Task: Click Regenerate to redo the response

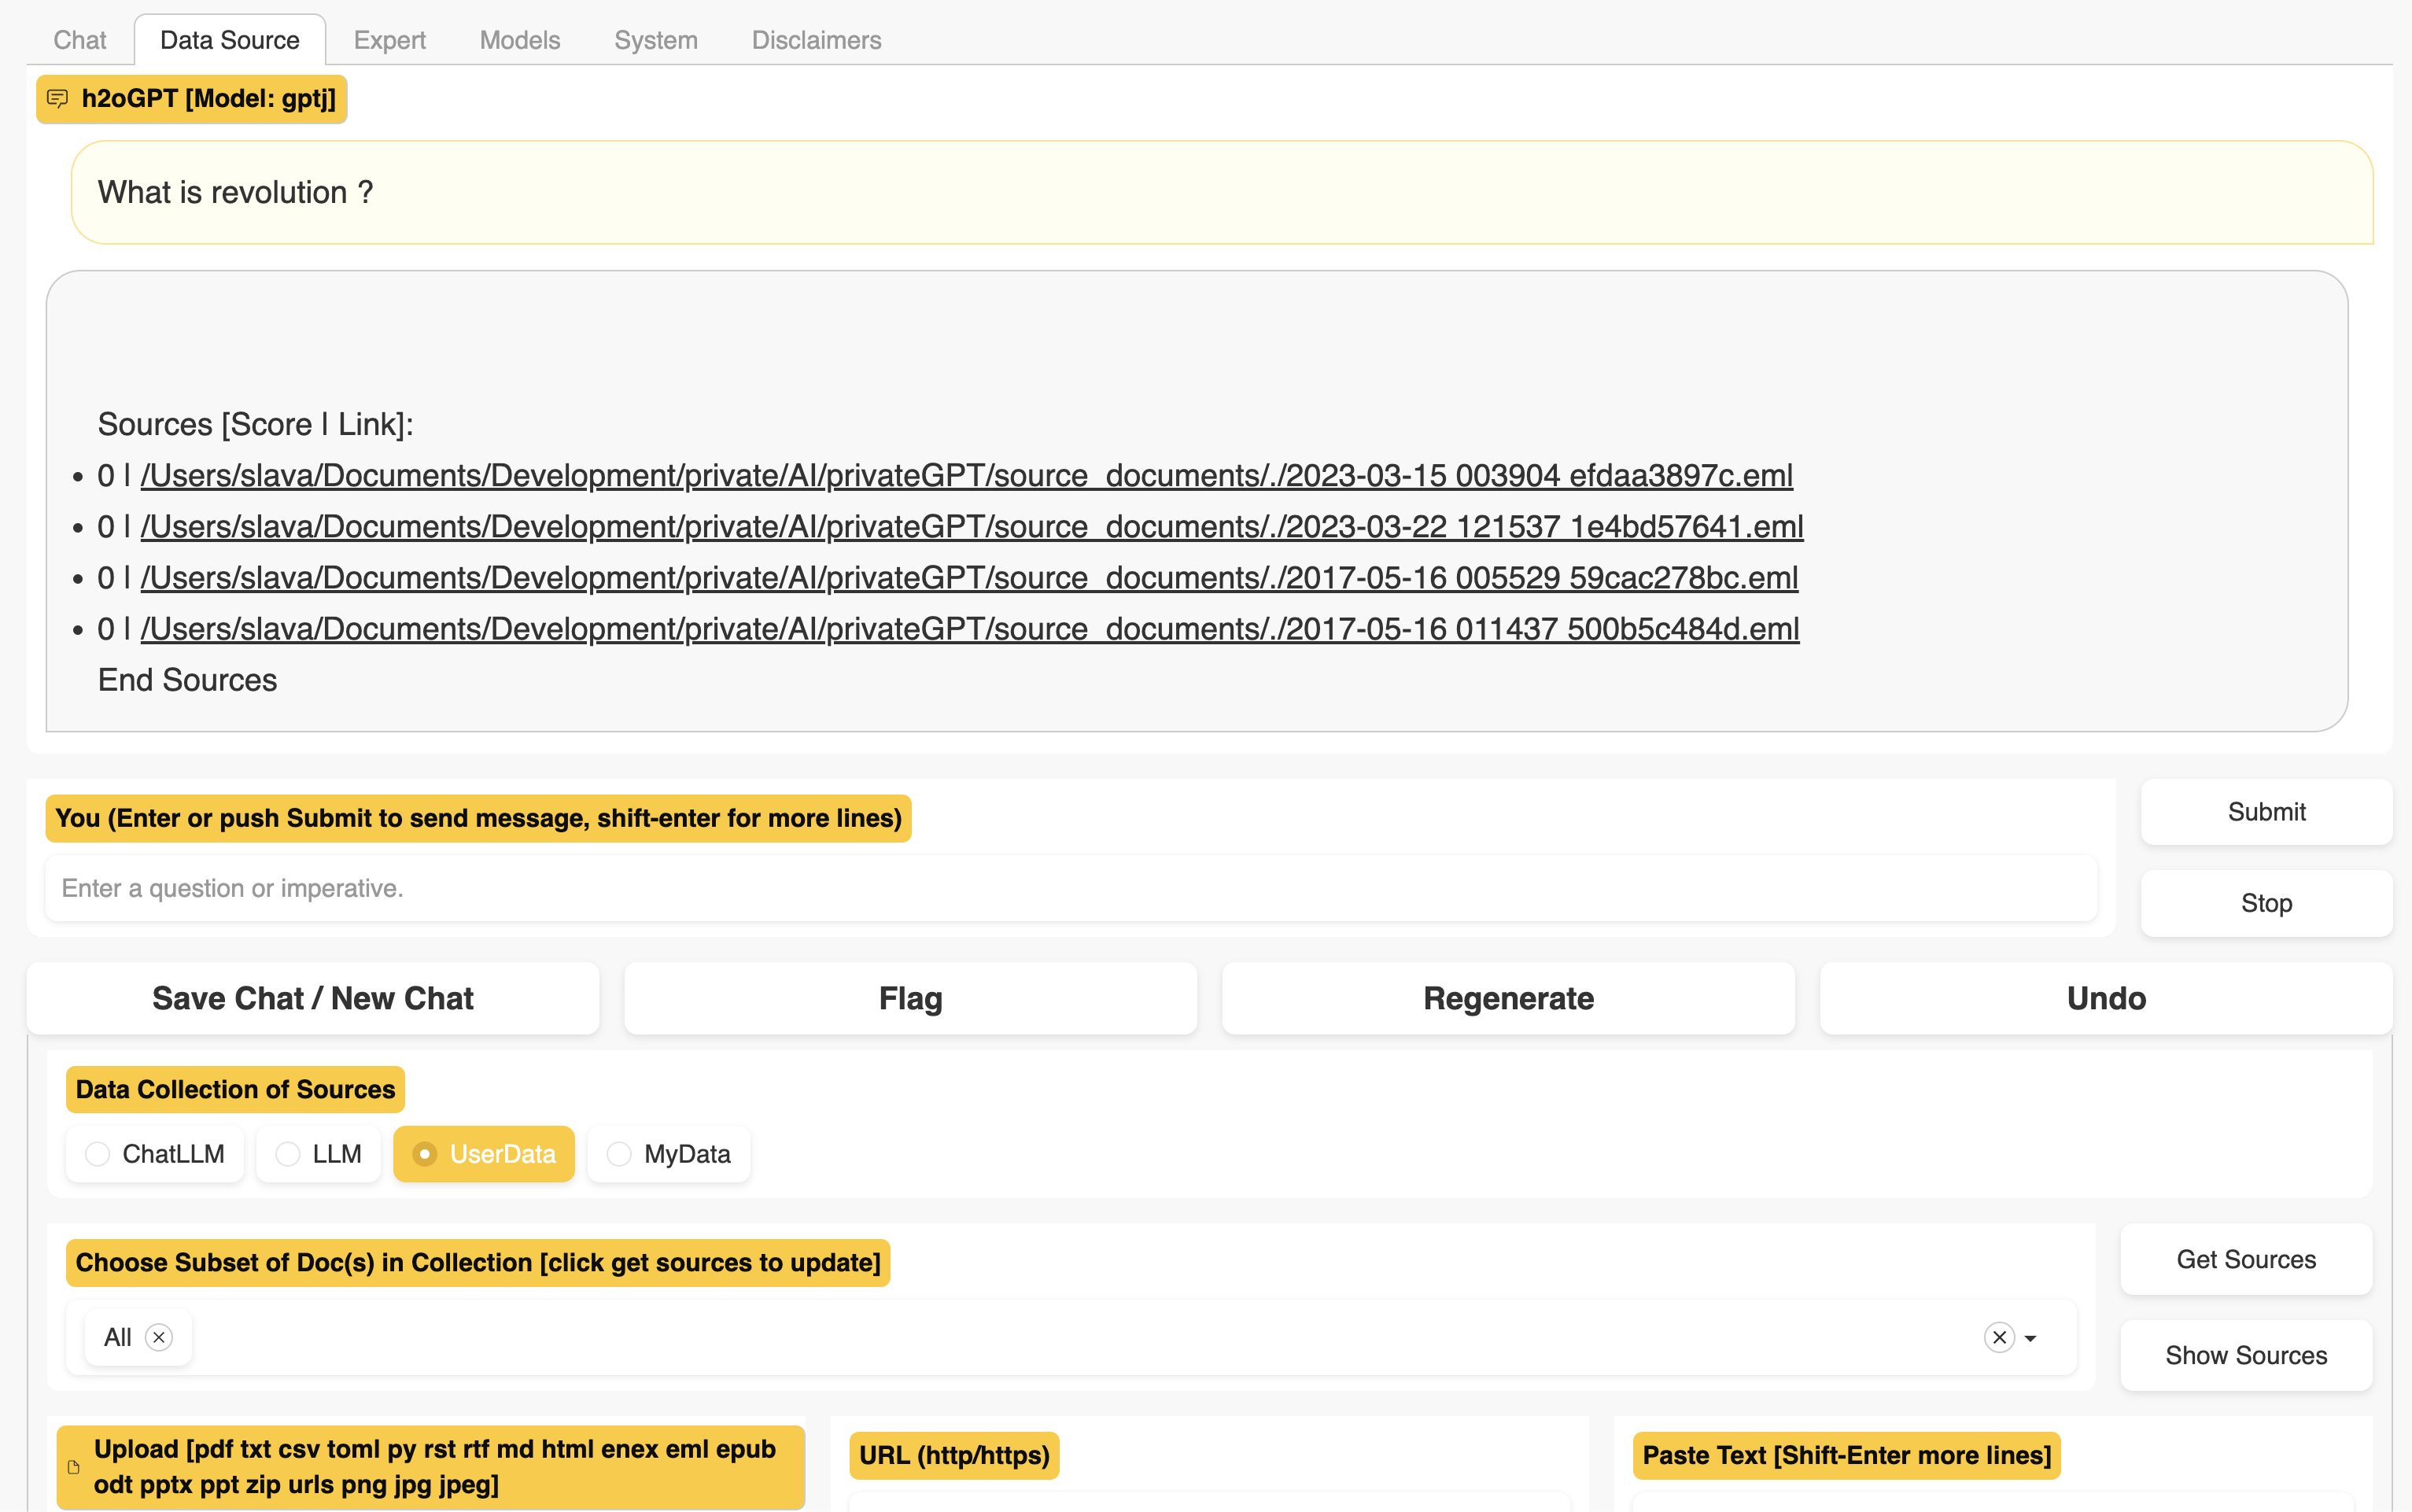Action: (x=1508, y=997)
